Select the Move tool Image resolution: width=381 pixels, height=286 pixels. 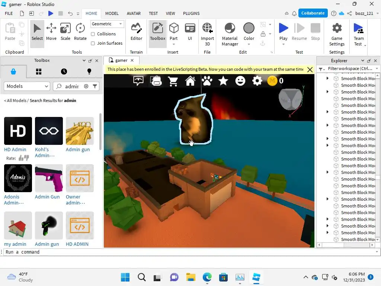point(51,32)
